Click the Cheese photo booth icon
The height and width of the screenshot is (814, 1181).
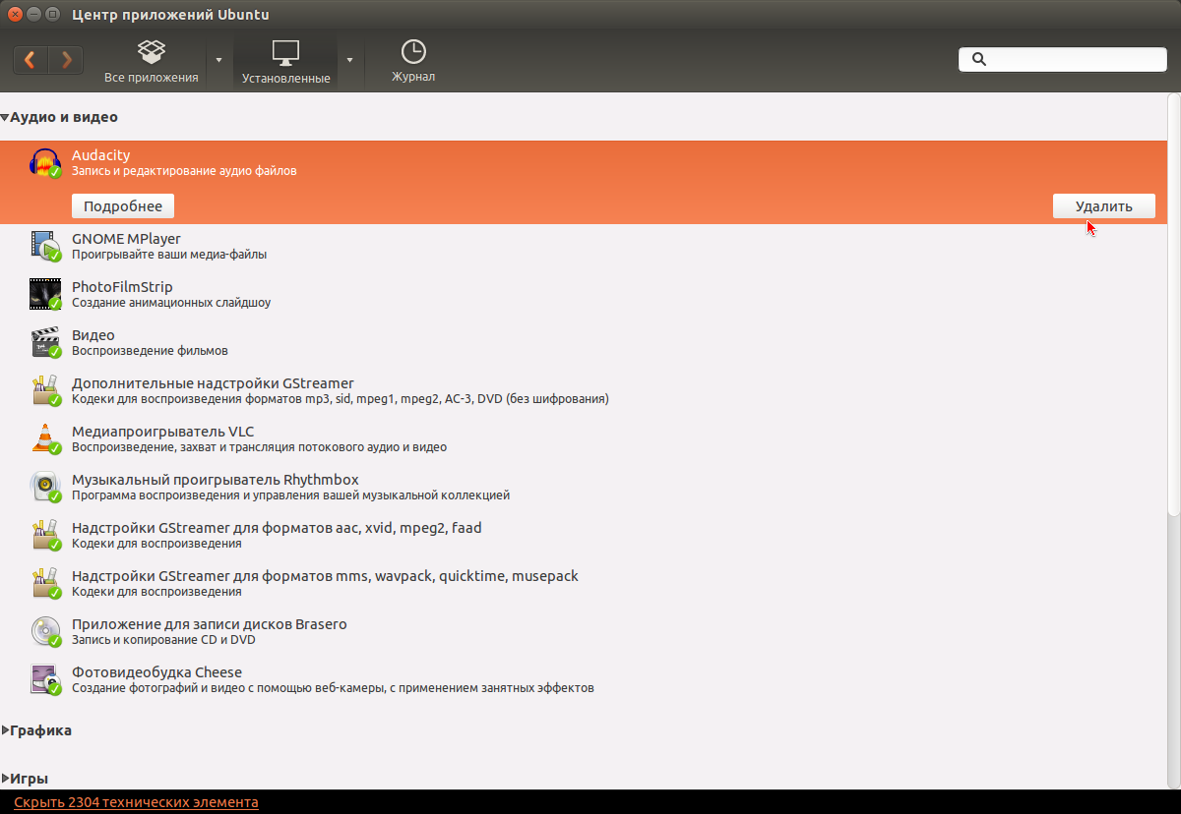click(46, 679)
